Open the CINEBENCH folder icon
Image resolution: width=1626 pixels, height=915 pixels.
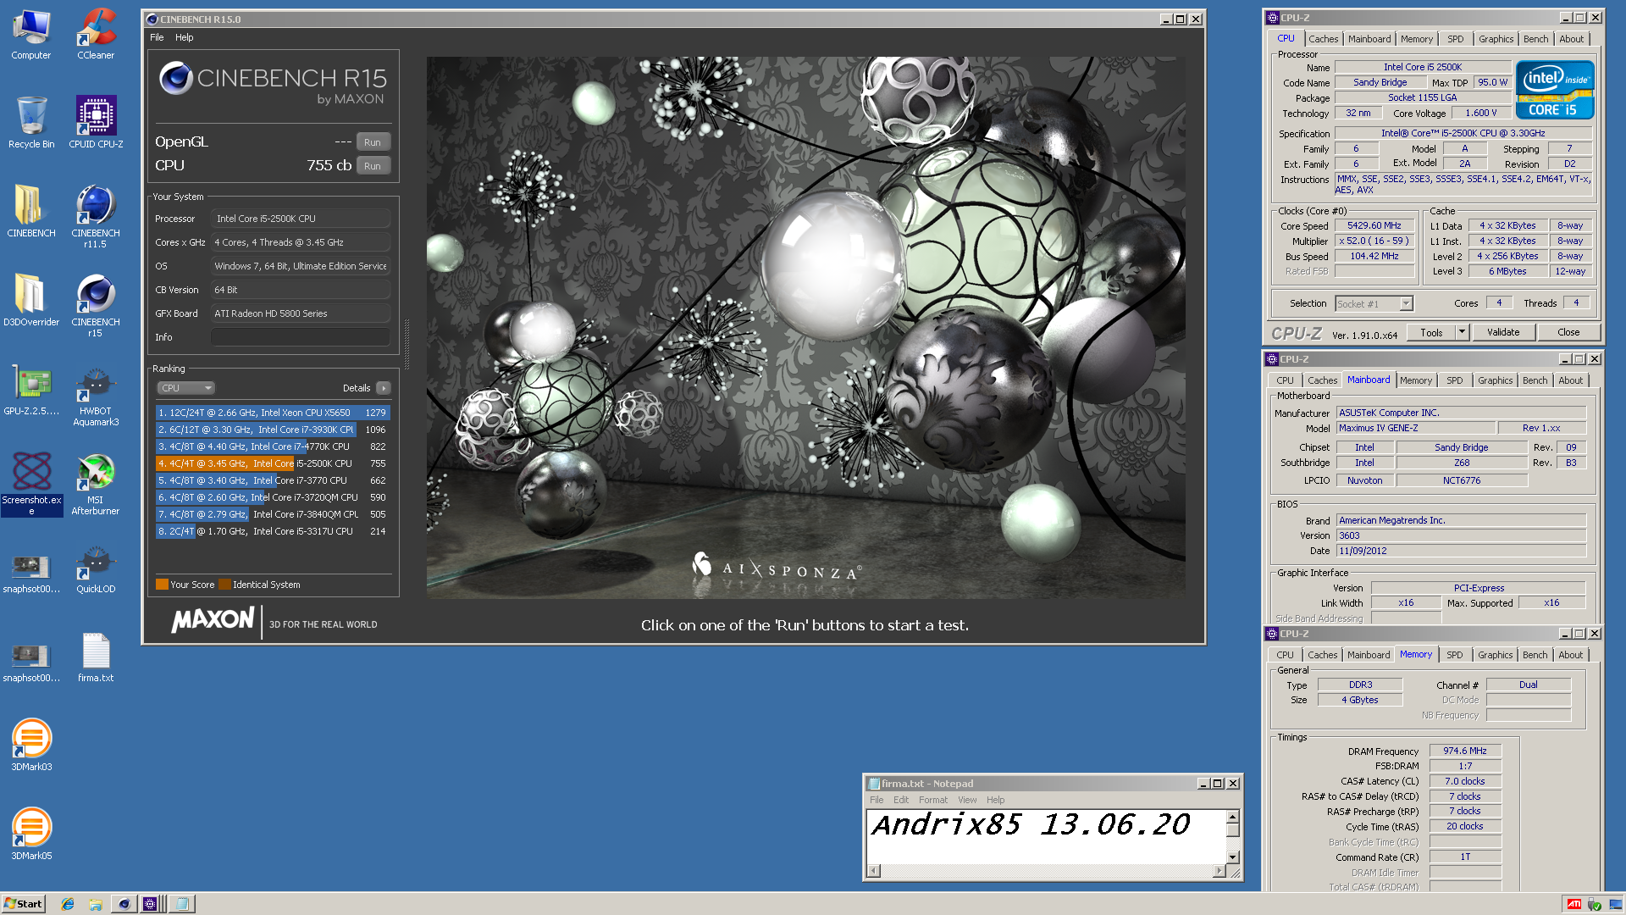pos(31,212)
